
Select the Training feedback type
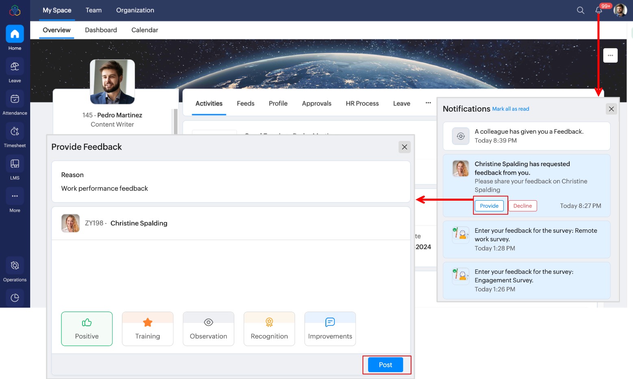147,329
